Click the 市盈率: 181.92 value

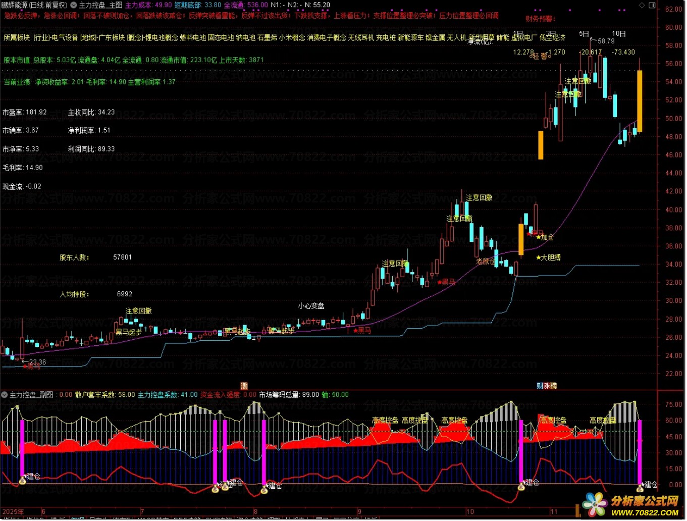point(25,112)
